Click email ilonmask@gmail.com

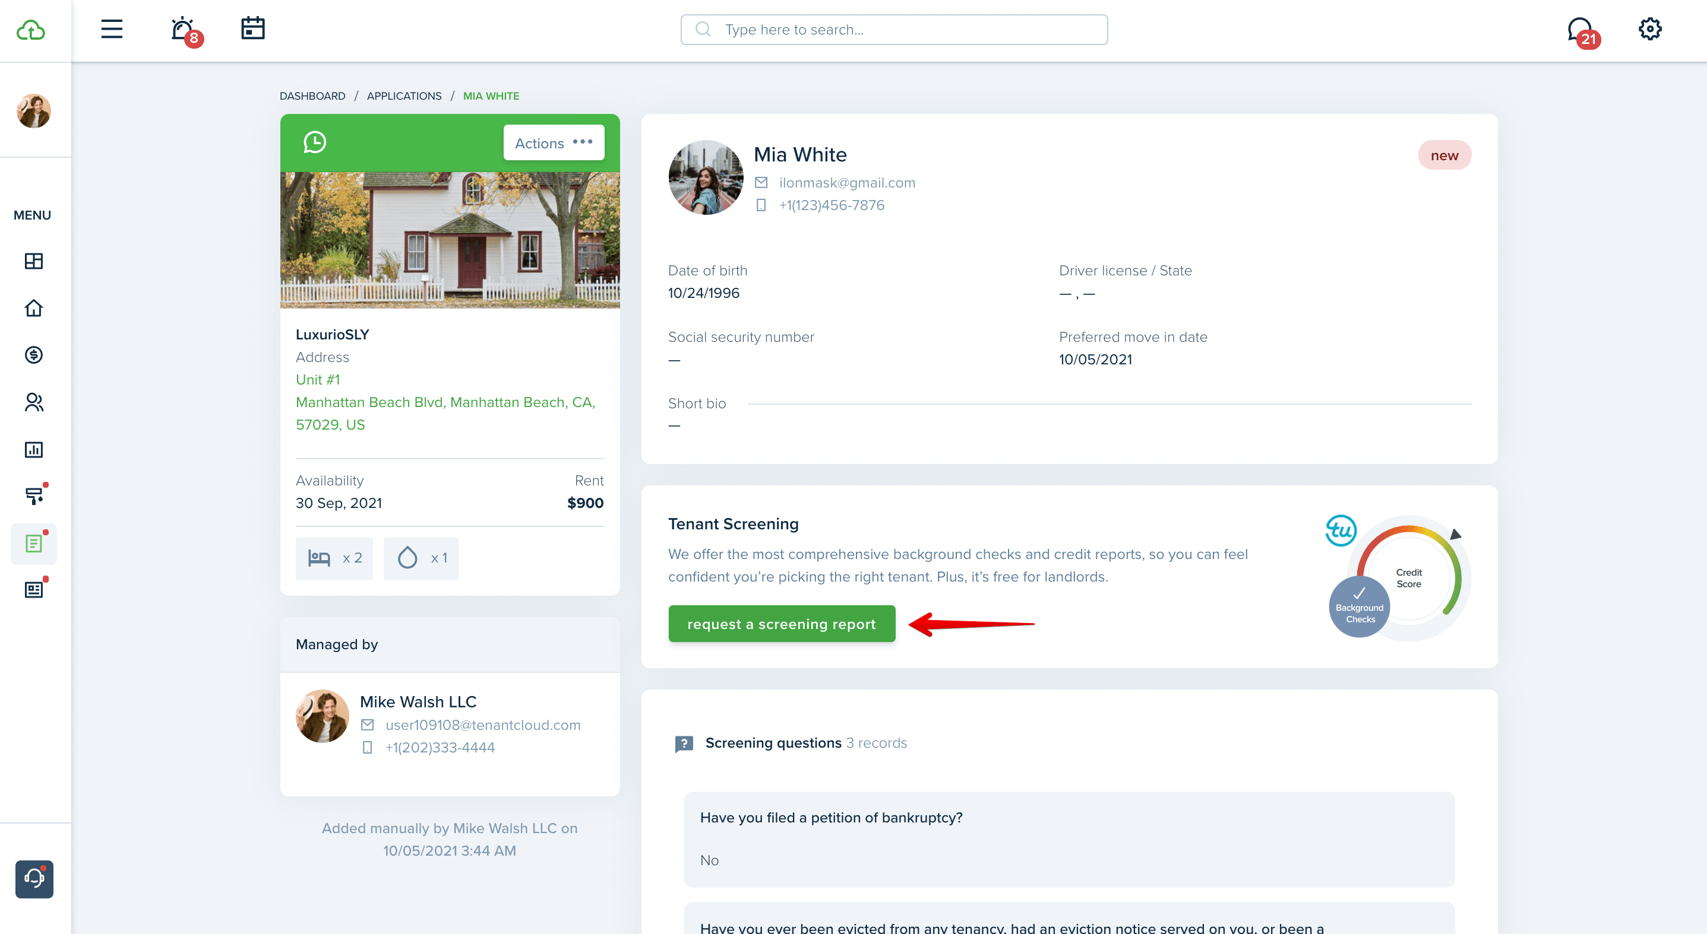(x=848, y=183)
